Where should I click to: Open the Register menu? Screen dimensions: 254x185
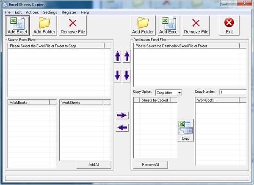click(69, 12)
